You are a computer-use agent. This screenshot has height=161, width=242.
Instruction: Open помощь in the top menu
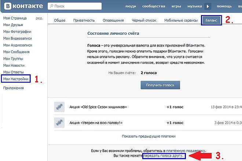(224, 6)
